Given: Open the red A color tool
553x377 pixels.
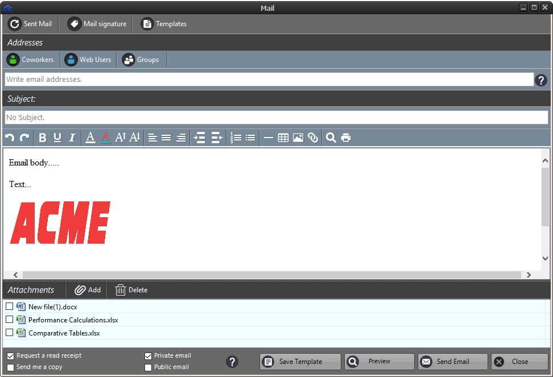Looking at the screenshot, I should click(x=105, y=138).
